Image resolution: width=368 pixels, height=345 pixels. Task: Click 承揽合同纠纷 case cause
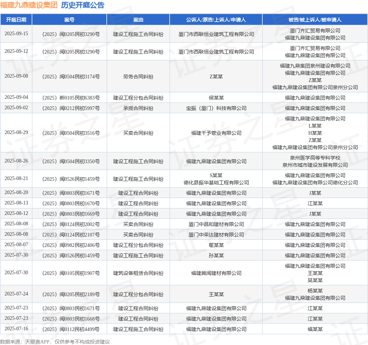click(x=138, y=108)
